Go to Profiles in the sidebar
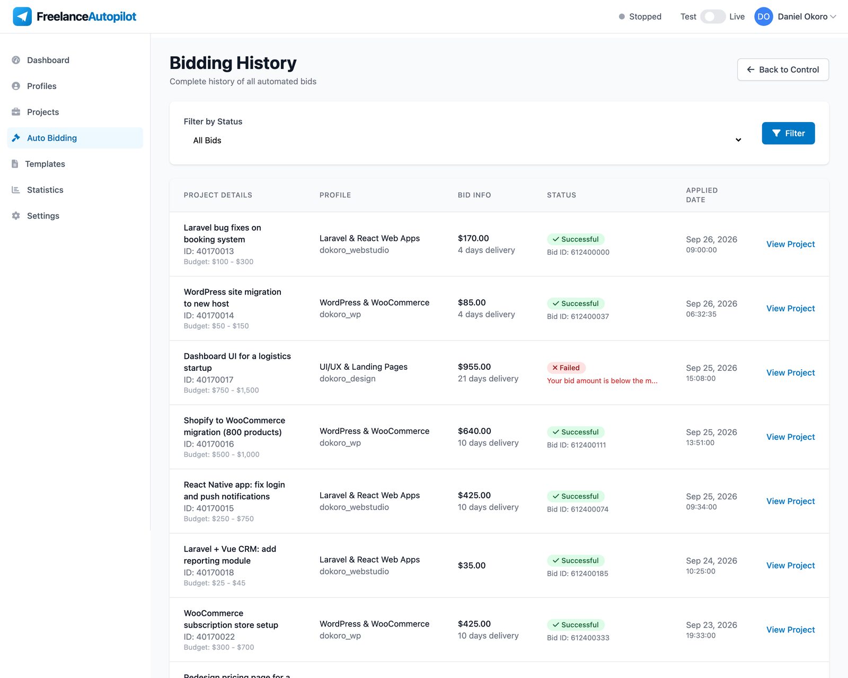Image resolution: width=848 pixels, height=678 pixels. (75, 86)
